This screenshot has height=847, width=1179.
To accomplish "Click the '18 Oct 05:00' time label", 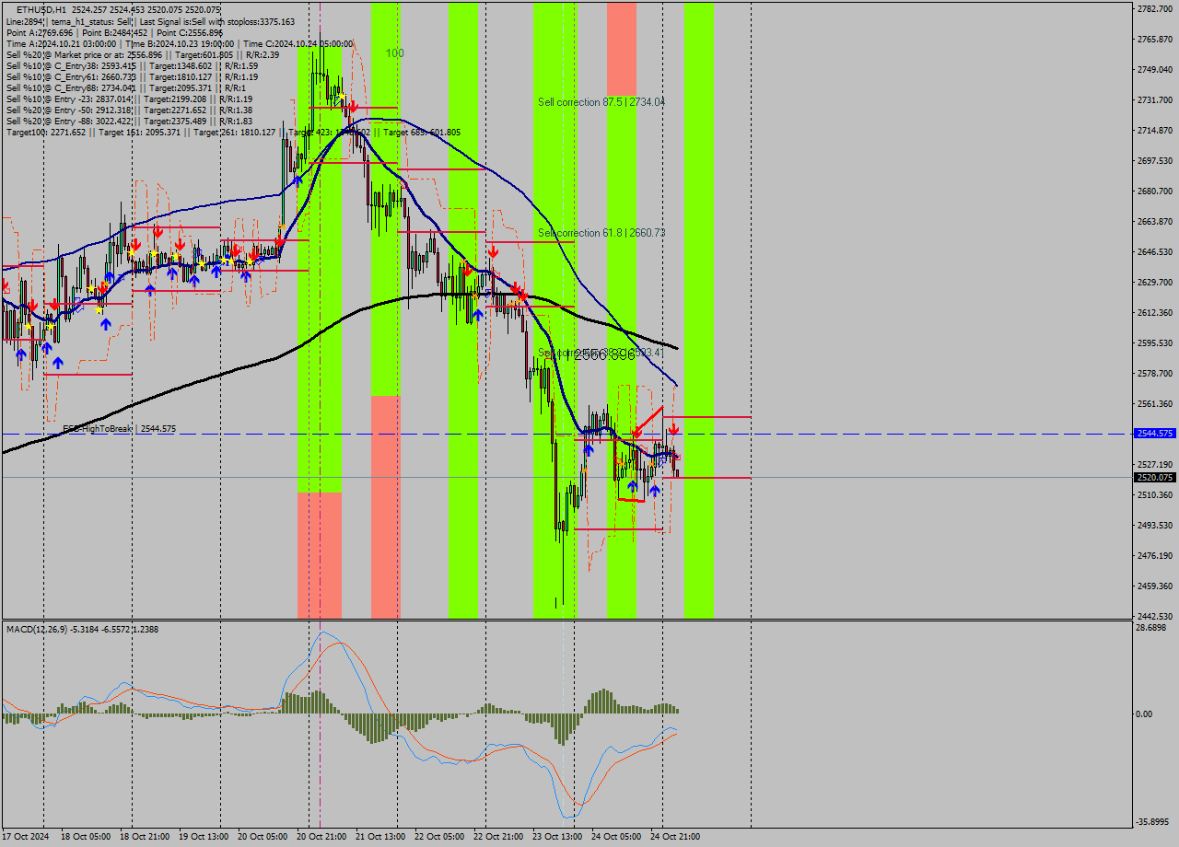I will [85, 837].
